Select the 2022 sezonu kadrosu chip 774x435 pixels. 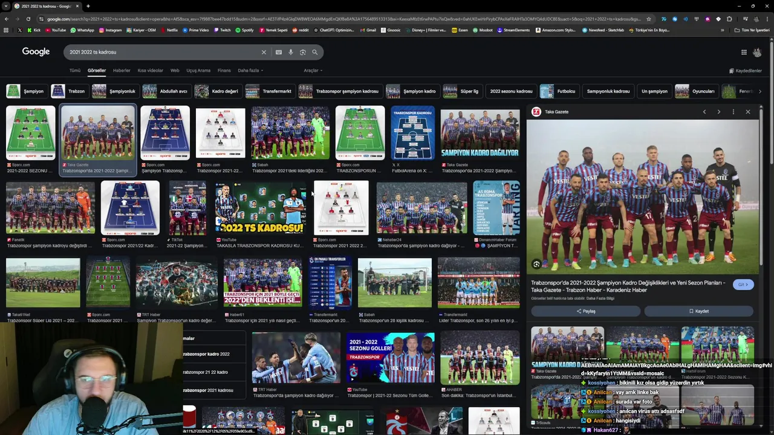(511, 91)
